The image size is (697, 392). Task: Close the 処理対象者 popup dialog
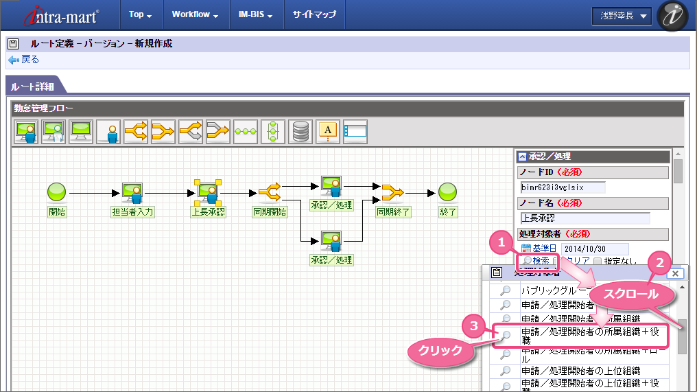click(x=675, y=274)
